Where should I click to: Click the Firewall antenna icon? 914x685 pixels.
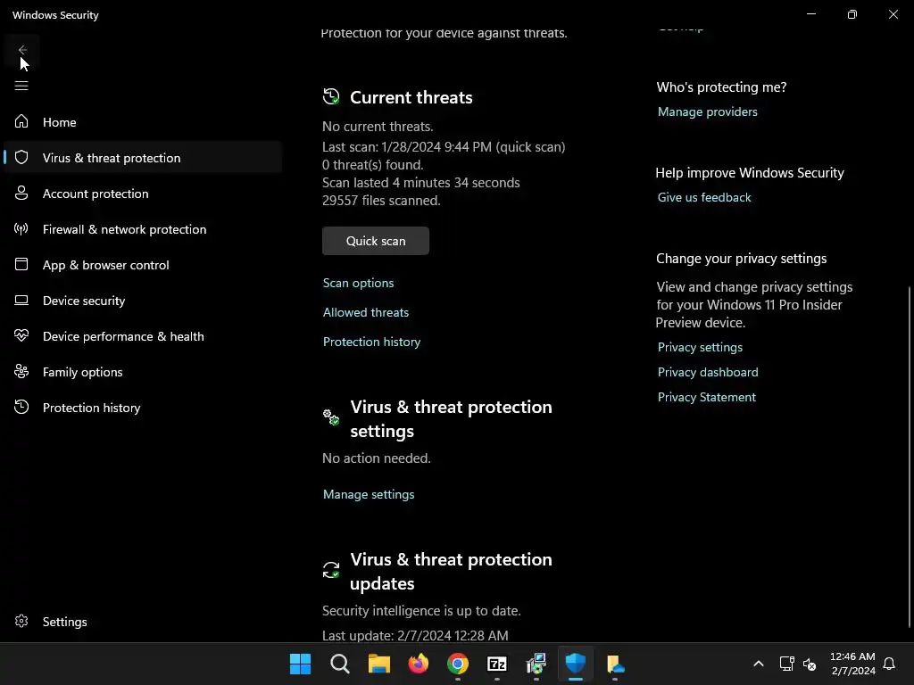point(21,229)
